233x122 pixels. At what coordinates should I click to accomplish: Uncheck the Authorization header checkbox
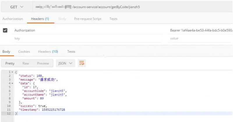click(5, 30)
